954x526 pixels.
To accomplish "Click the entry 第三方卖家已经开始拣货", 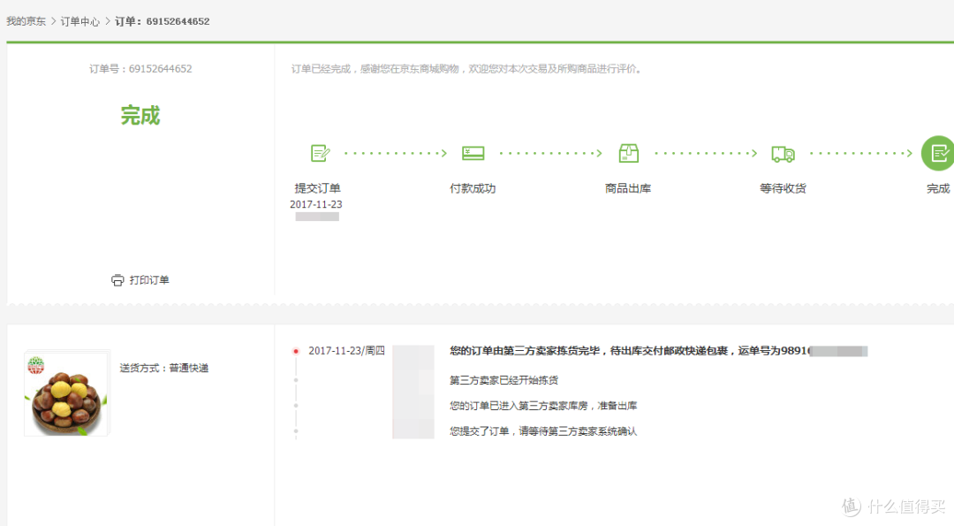I will click(503, 380).
